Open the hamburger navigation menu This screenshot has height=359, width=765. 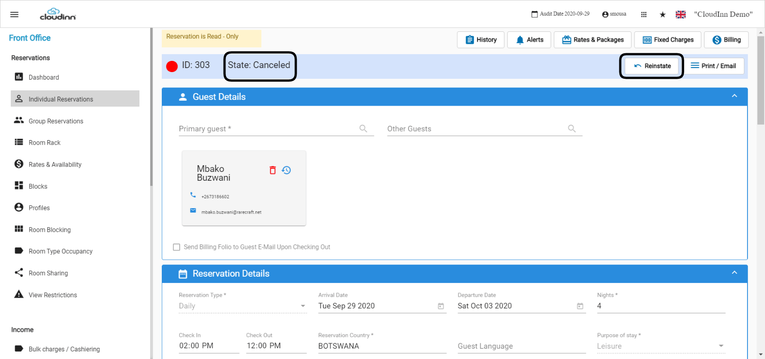click(x=14, y=14)
